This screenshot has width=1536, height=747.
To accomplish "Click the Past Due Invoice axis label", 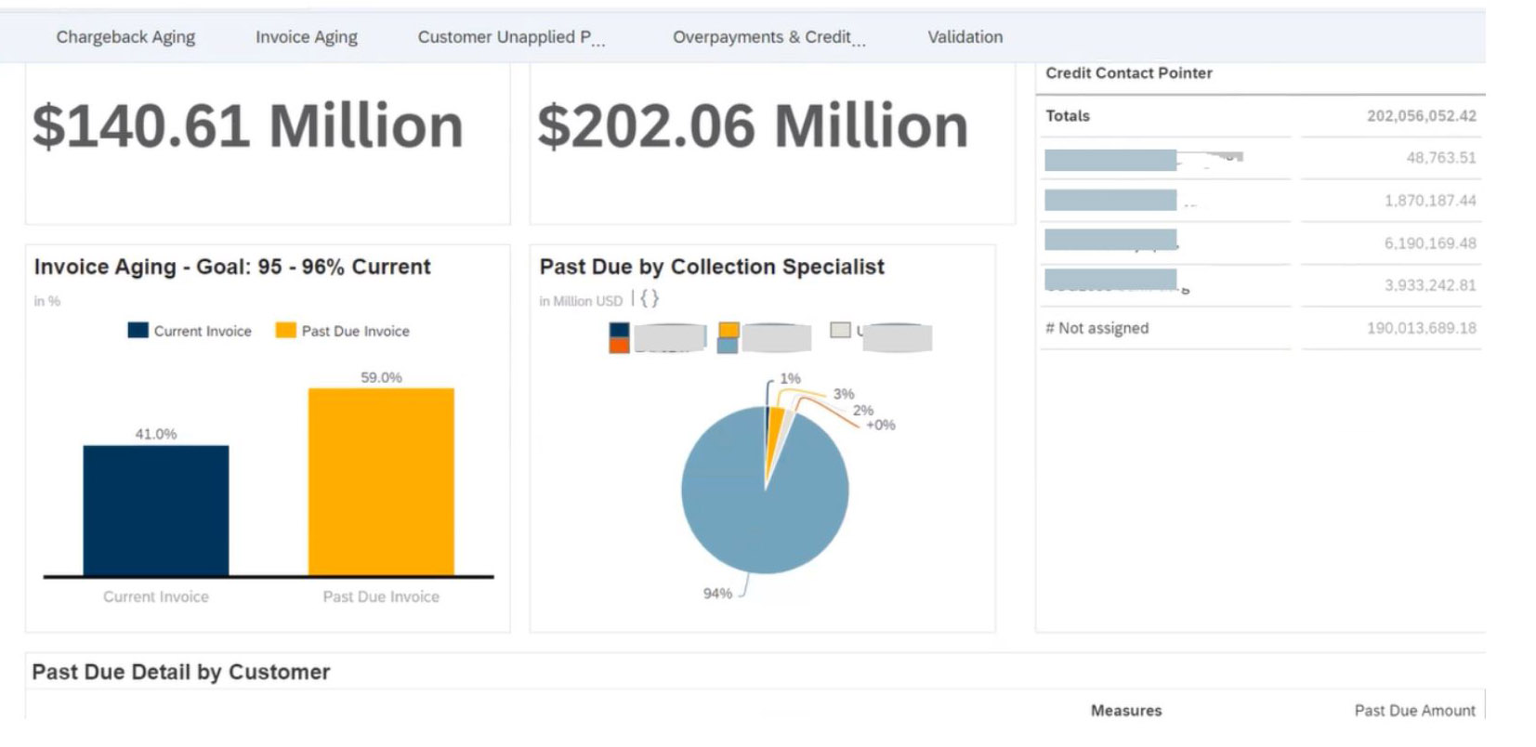I will (x=381, y=596).
